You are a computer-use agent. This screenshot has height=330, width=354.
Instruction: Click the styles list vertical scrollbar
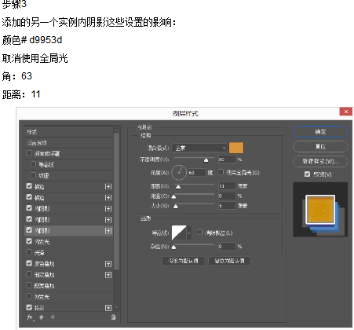tap(116, 202)
